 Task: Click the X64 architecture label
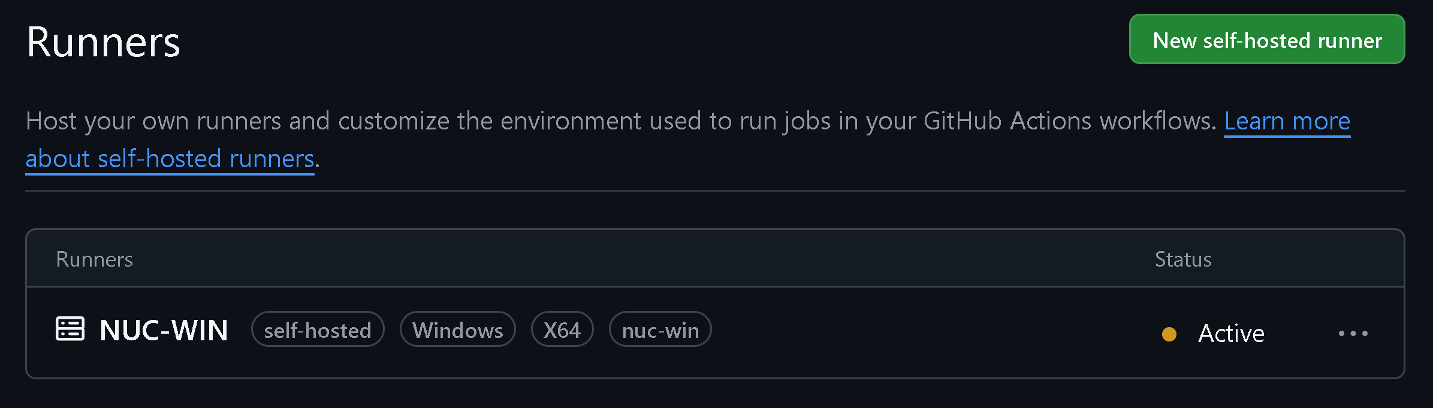562,330
